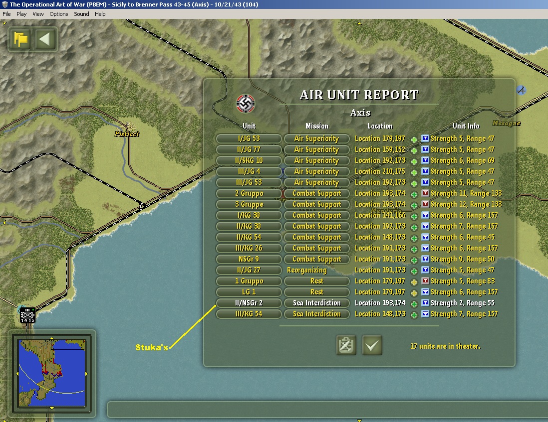
Task: Click red unit icon for 2 Gruppo
Action: coord(425,193)
